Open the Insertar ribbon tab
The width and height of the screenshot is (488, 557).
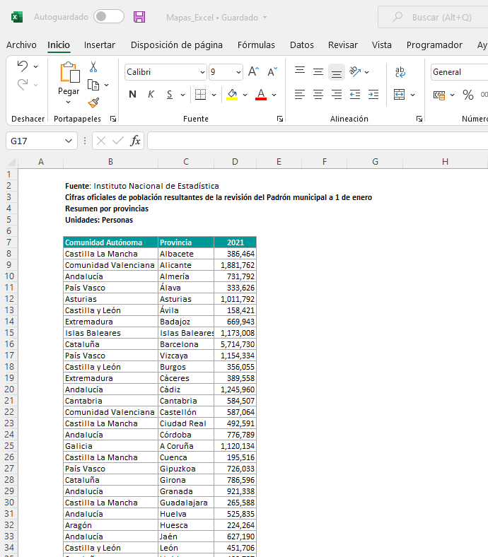[x=100, y=45]
